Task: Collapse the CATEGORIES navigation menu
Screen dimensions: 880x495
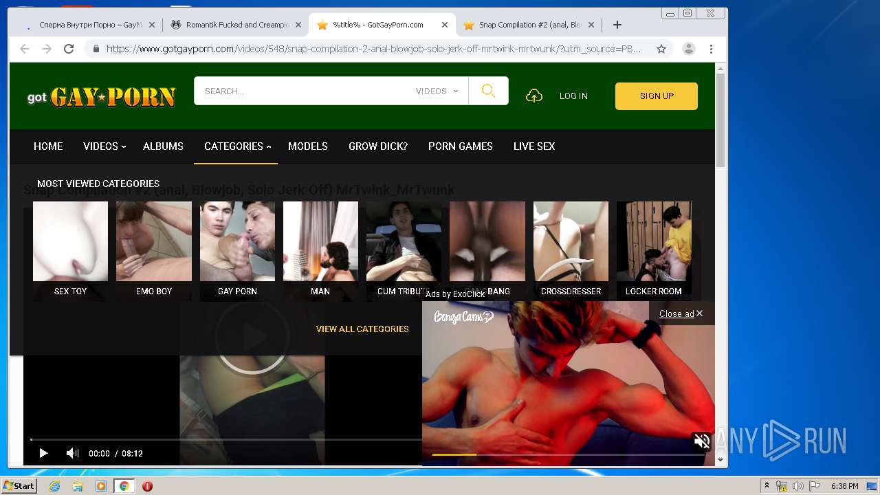Action: pos(237,146)
